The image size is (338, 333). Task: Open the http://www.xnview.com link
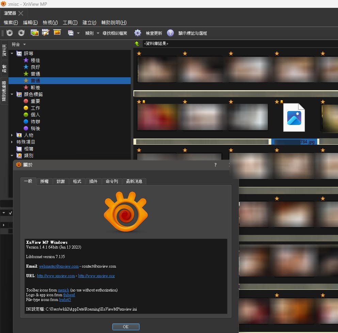(x=56, y=276)
